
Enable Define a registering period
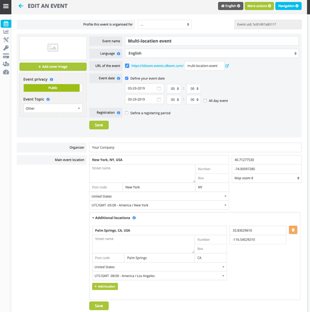click(x=127, y=113)
